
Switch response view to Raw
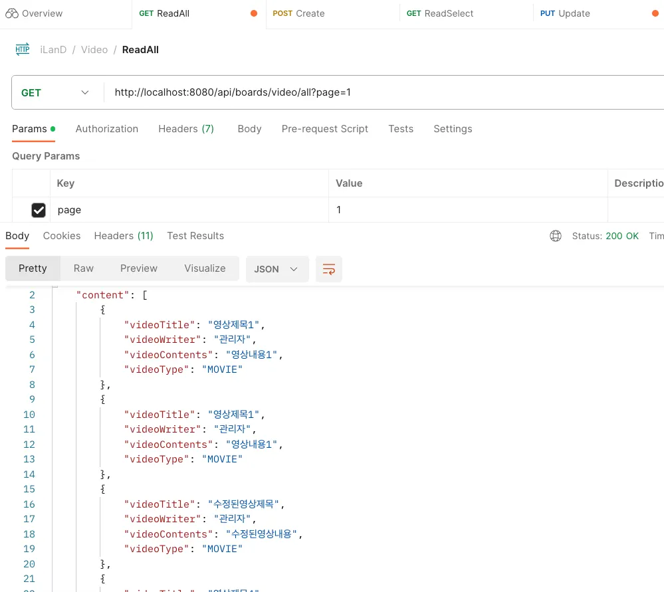pyautogui.click(x=84, y=268)
